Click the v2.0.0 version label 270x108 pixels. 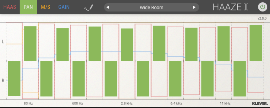[262, 18]
